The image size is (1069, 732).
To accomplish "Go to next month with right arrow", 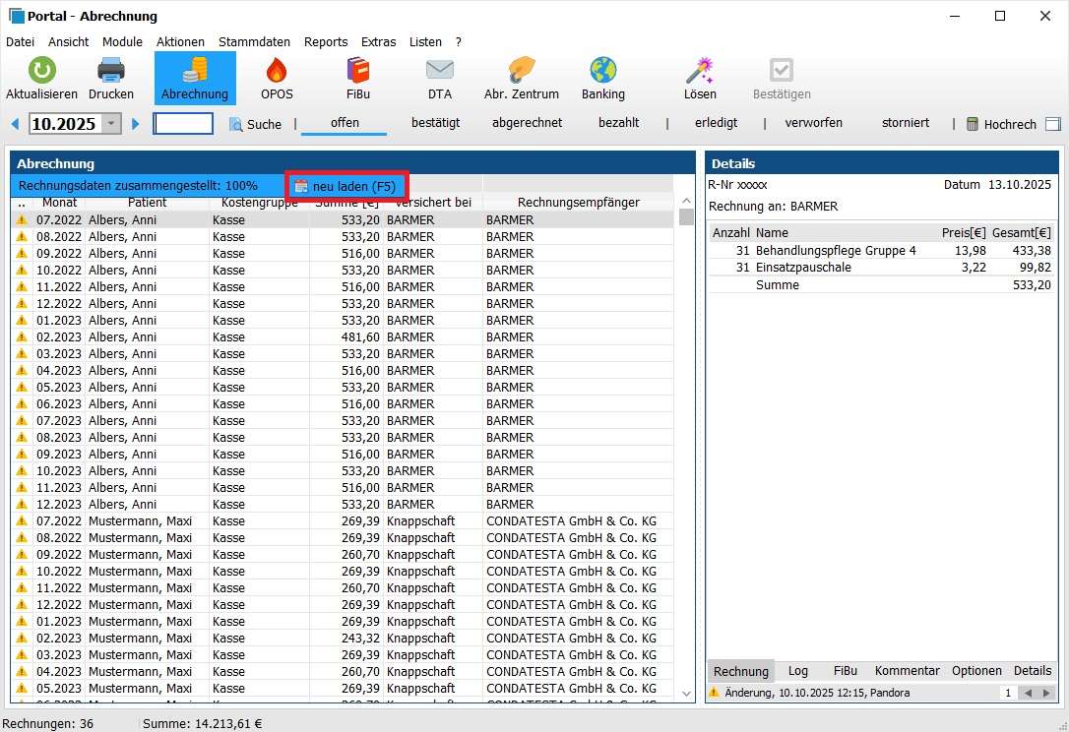I will (136, 124).
